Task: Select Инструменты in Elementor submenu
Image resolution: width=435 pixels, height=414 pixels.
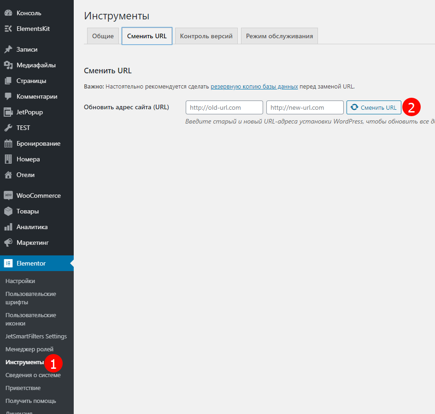Action: [x=25, y=362]
